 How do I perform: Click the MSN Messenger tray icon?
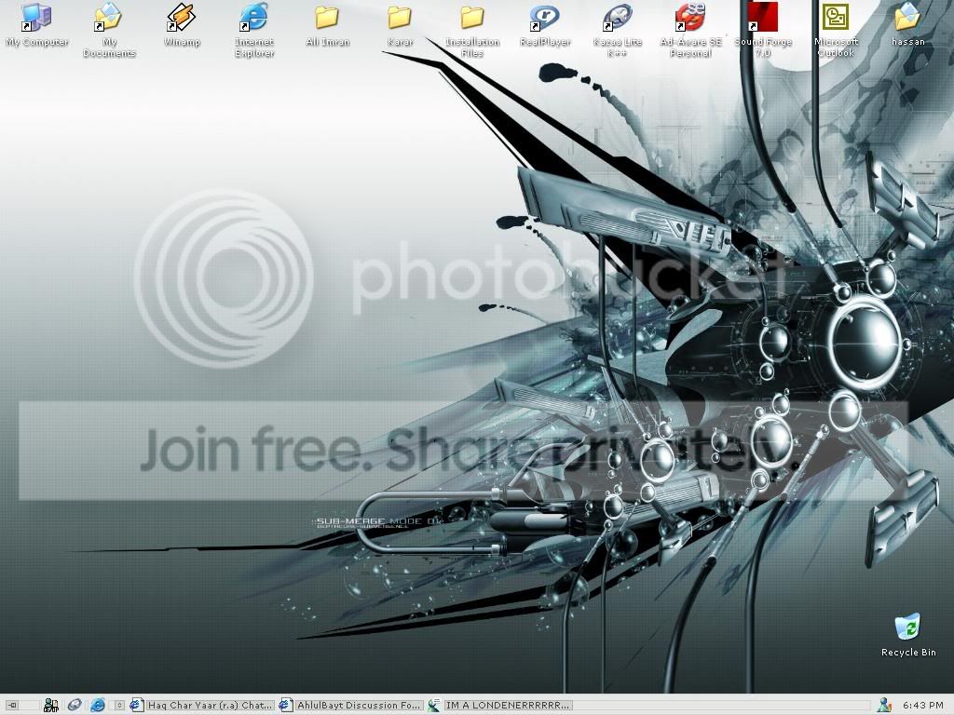[x=884, y=706]
